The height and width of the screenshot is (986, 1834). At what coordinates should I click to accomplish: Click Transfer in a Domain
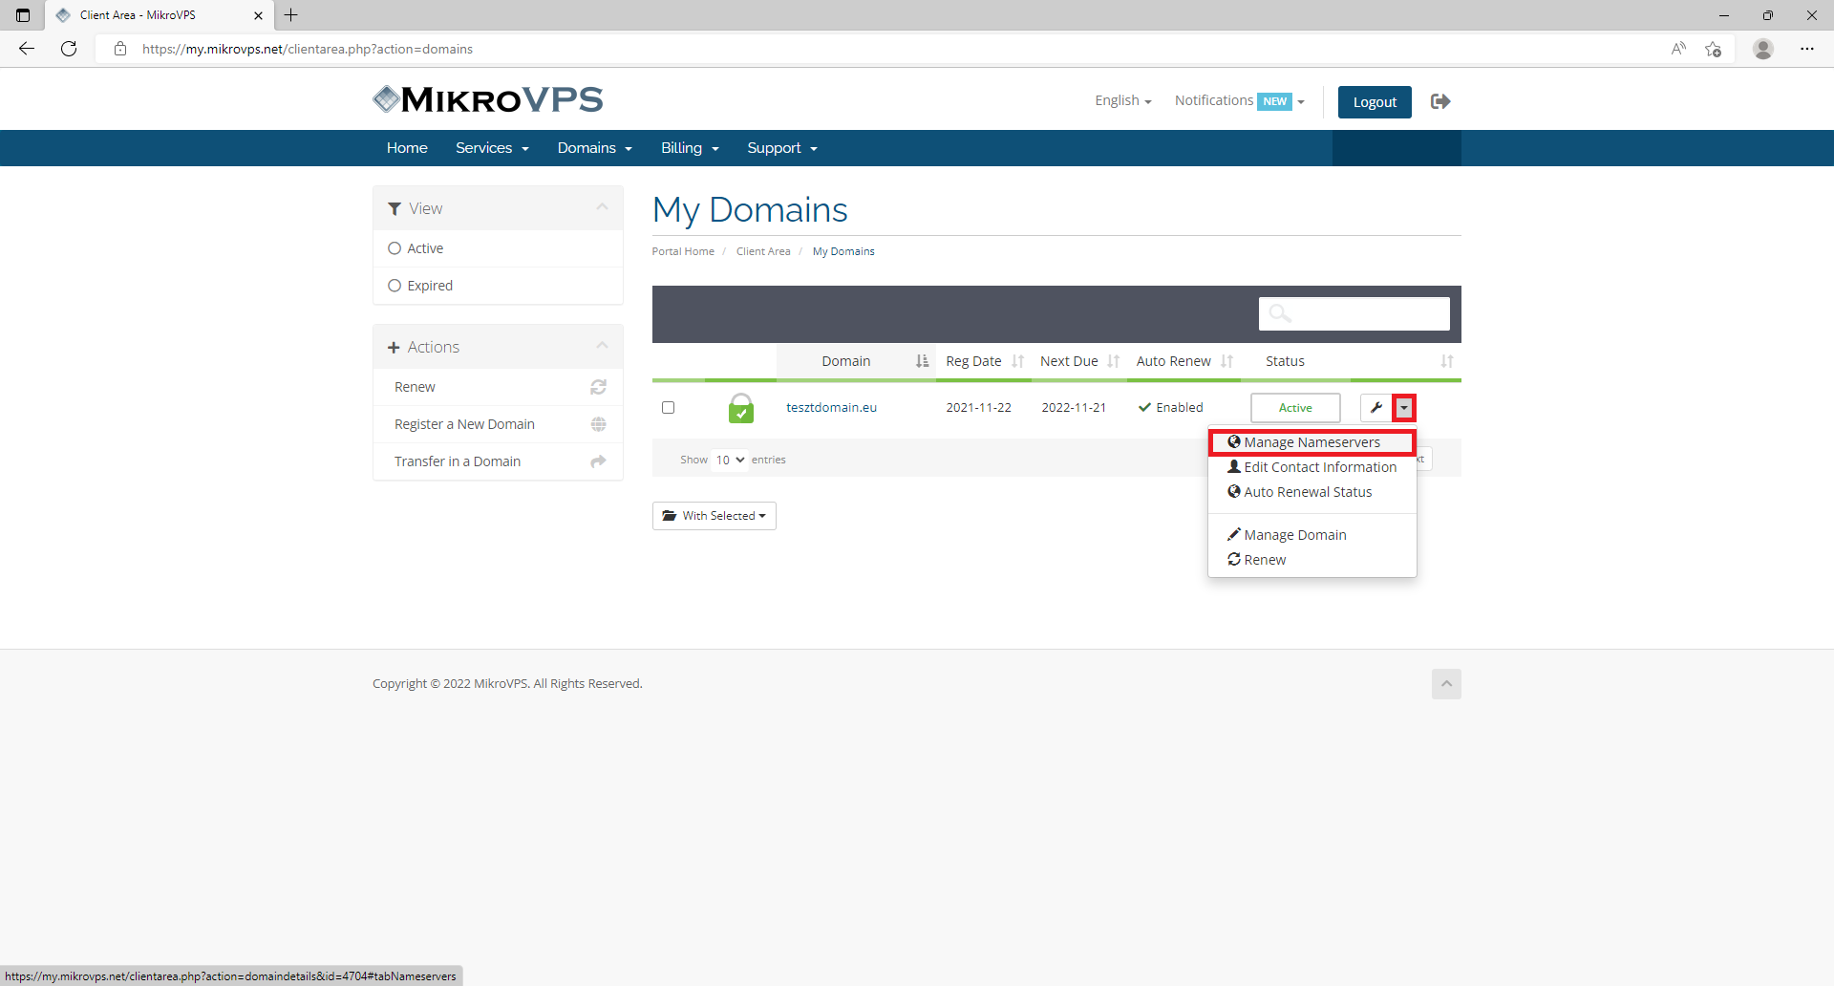point(498,461)
